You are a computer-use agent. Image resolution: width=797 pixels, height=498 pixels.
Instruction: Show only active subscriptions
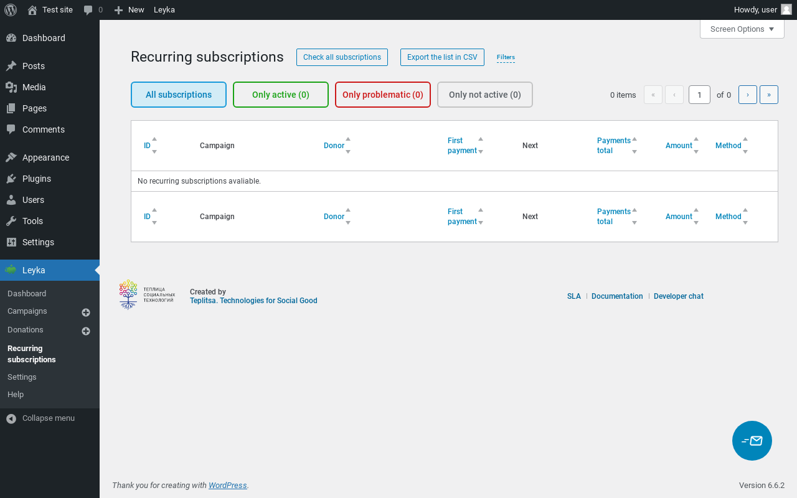[280, 95]
